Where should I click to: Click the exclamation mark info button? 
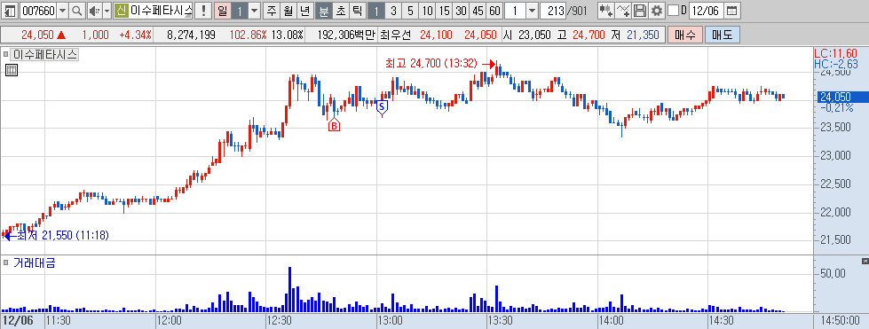[204, 11]
